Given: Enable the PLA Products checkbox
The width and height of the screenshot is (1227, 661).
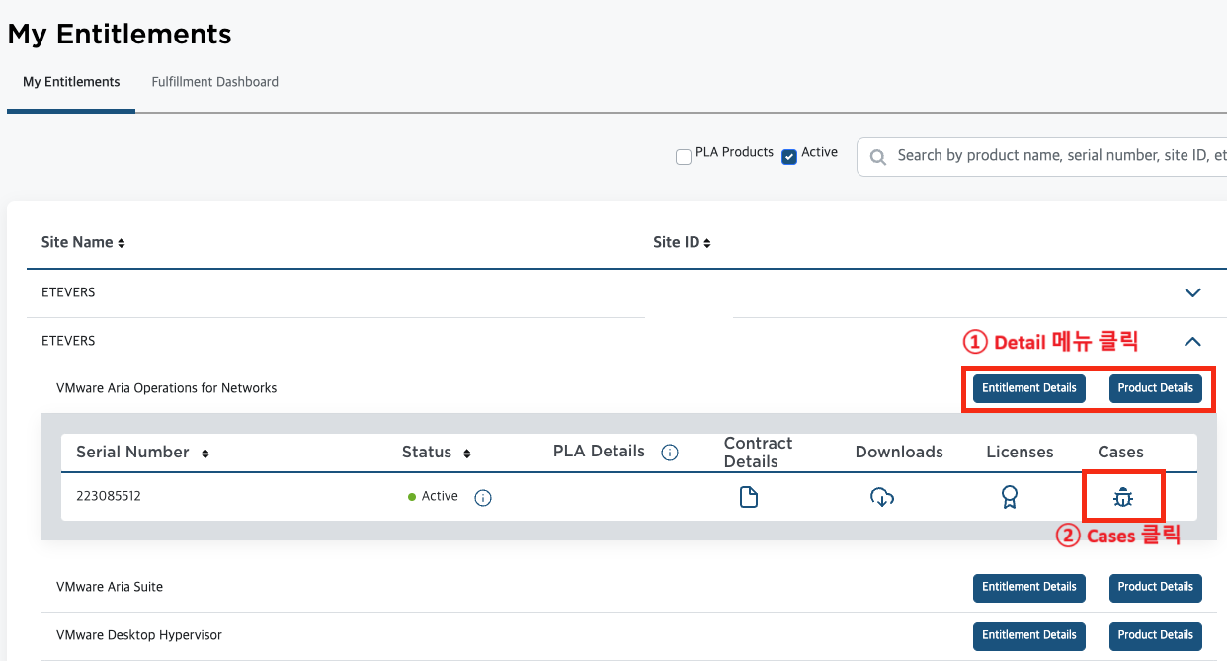Looking at the screenshot, I should pyautogui.click(x=684, y=157).
